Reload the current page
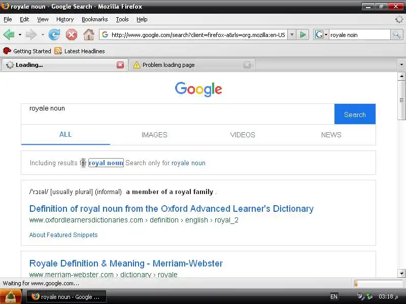 54,34
